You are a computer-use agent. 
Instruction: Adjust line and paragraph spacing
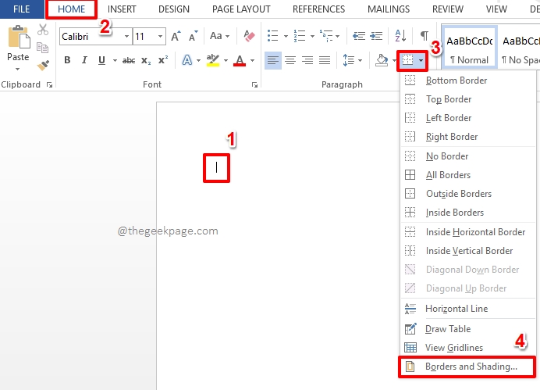[x=349, y=60]
